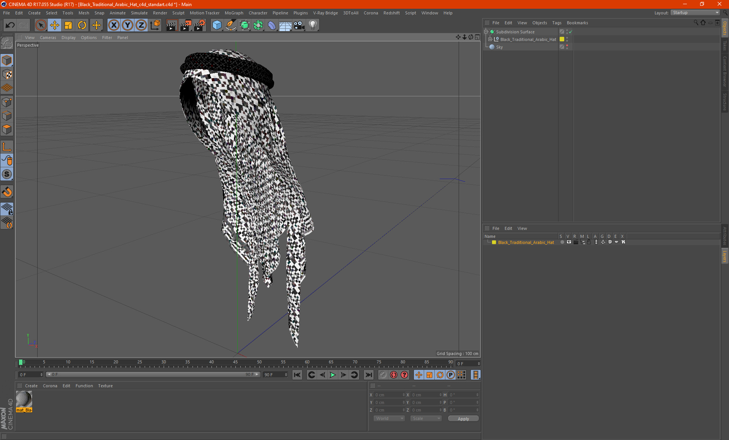Toggle layer Solo for Black_Traditional_Arabic_Hat
This screenshot has width=729, height=440.
[562, 242]
